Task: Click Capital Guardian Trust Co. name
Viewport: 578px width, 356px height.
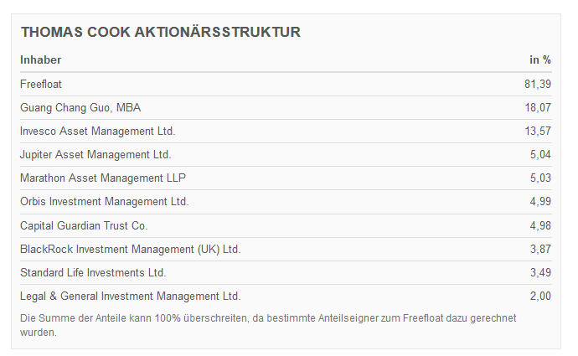Action: [x=84, y=225]
